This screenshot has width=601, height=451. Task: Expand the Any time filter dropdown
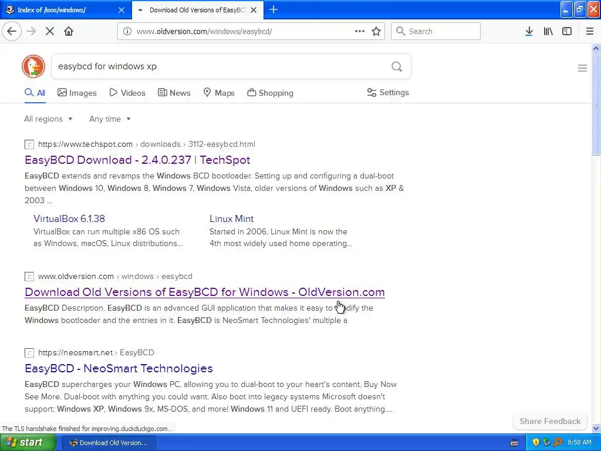point(110,119)
